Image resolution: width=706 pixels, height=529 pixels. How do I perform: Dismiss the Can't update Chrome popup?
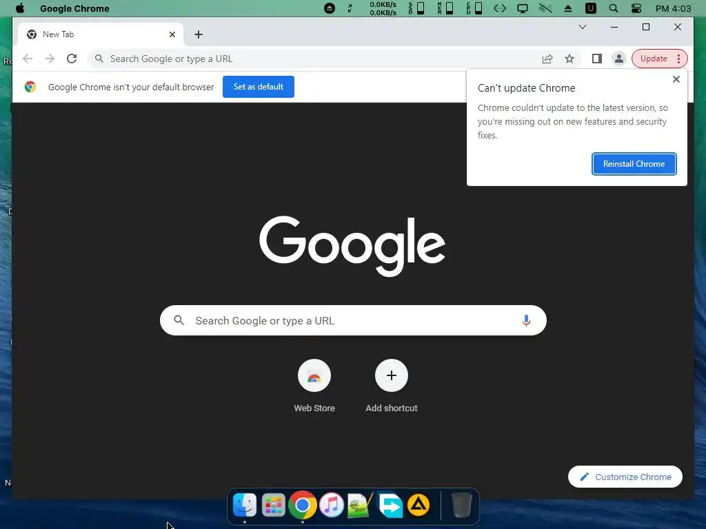[676, 80]
